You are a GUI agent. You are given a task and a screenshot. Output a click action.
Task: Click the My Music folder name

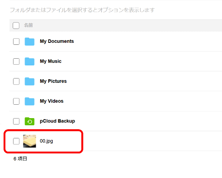tap(51, 61)
